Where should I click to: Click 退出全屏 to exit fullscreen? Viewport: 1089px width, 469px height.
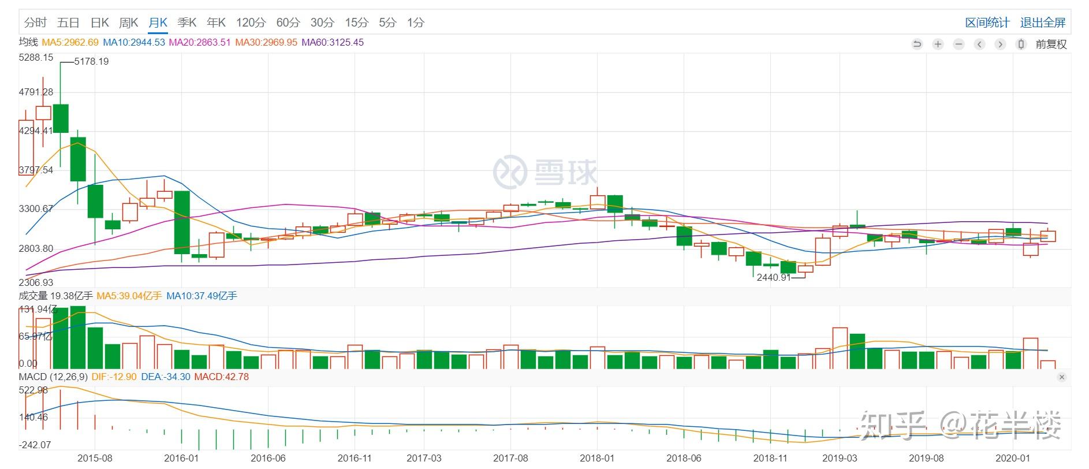(x=1043, y=23)
